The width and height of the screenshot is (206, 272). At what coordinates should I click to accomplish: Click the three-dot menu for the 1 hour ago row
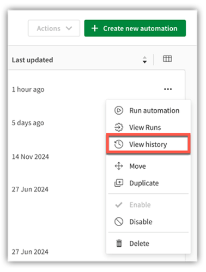click(168, 89)
